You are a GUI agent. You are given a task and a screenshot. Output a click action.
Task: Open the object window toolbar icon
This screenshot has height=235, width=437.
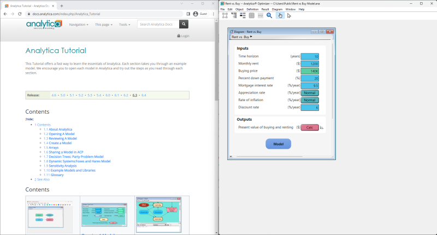[x=243, y=16]
